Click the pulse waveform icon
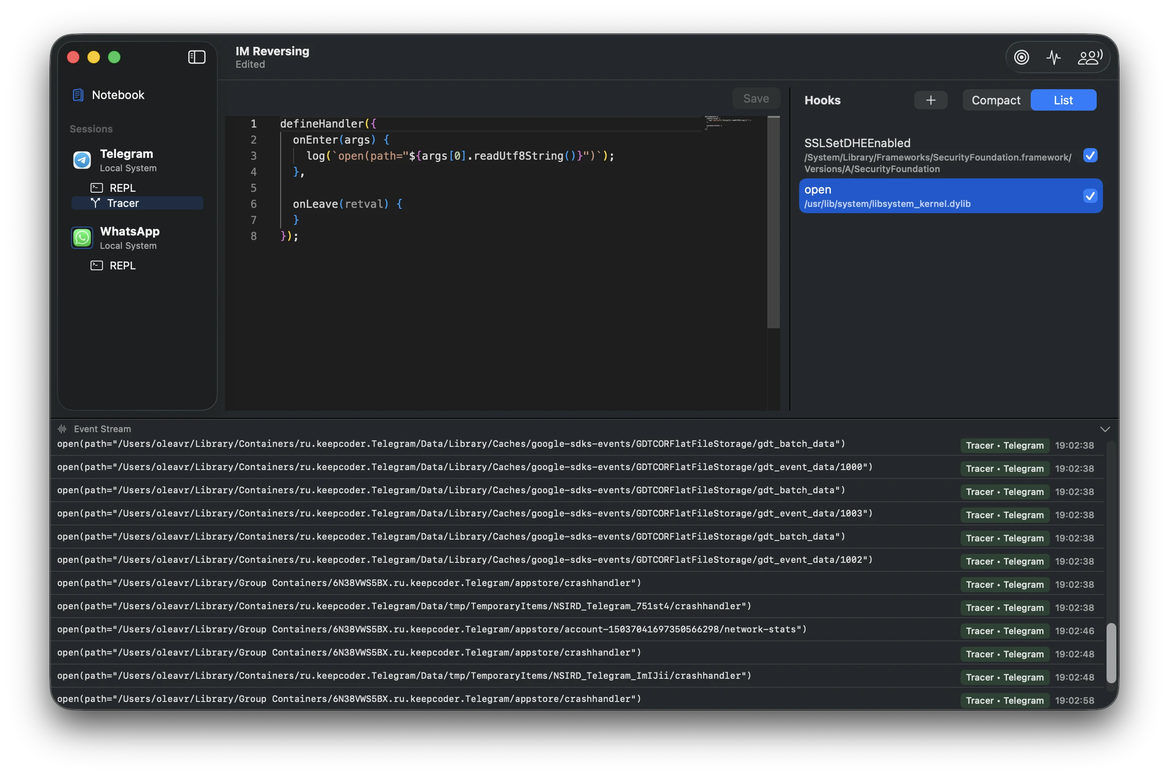The width and height of the screenshot is (1169, 776). 1053,58
